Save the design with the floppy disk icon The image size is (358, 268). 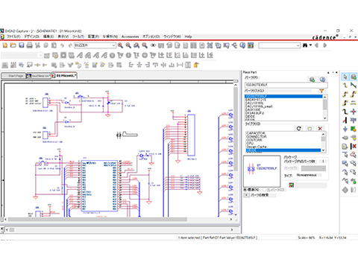point(22,45)
